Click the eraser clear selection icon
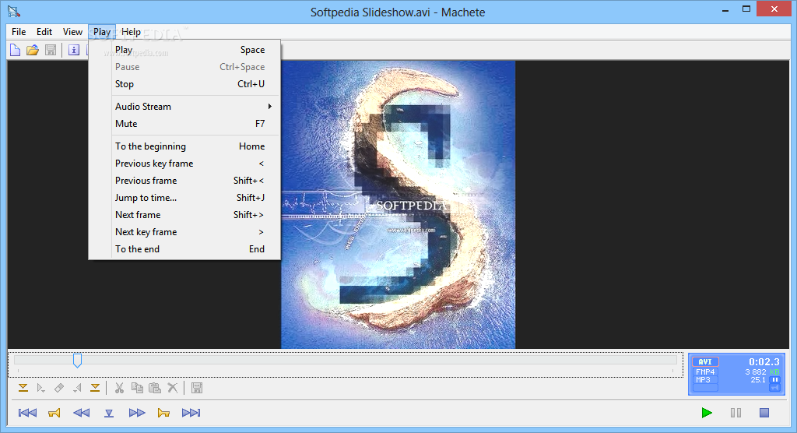Screen dimensions: 797x433 click(x=59, y=389)
